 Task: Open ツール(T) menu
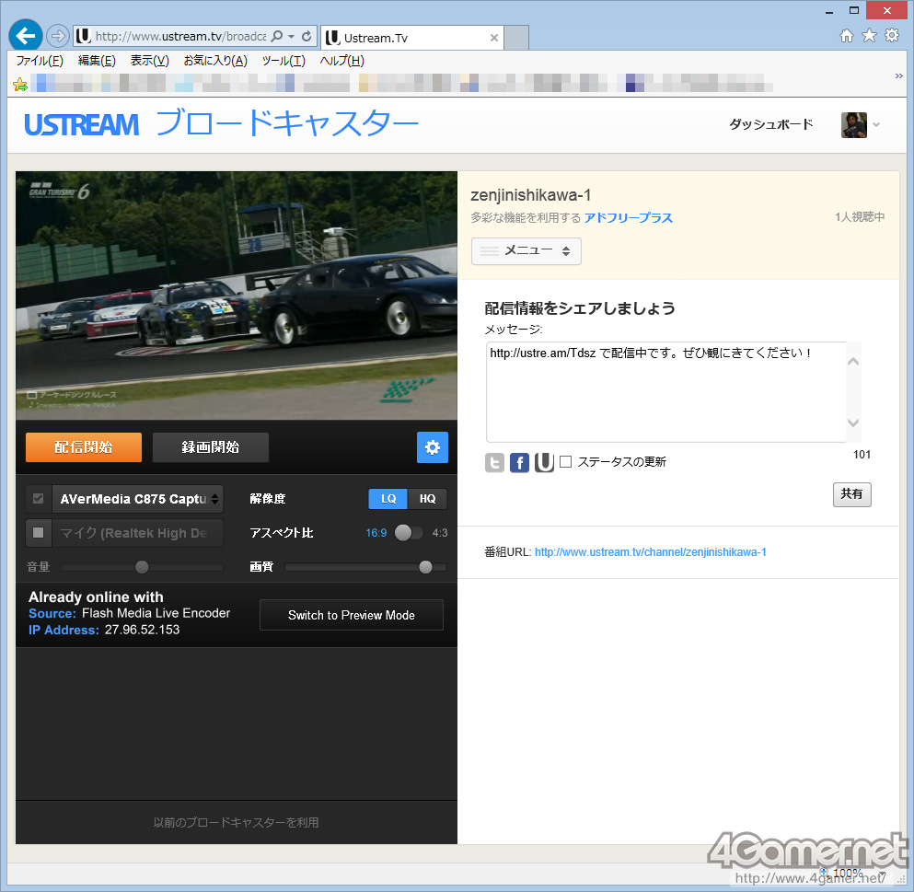283,61
